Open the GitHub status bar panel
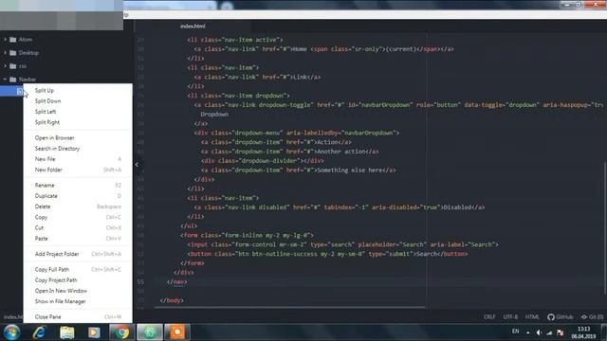607x341 pixels. point(561,316)
